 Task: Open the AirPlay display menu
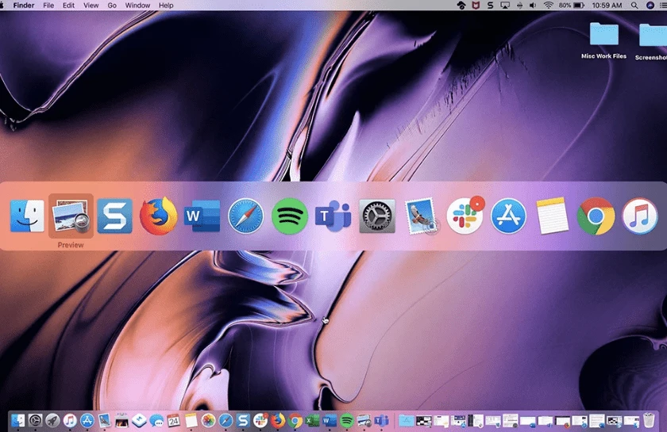coord(505,6)
